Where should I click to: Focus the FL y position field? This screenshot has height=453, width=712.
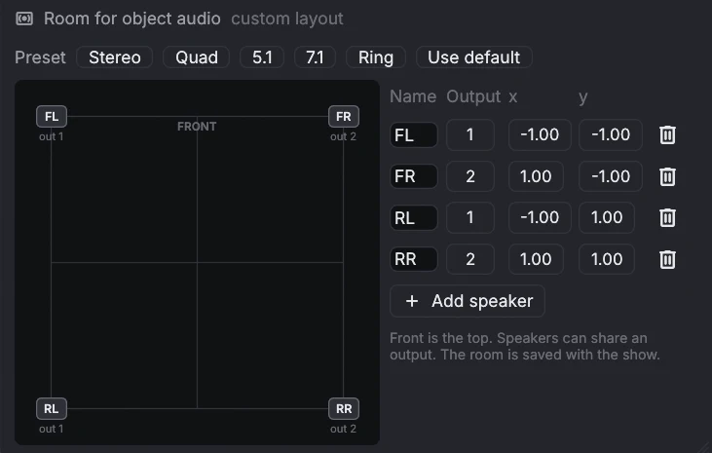tap(611, 135)
